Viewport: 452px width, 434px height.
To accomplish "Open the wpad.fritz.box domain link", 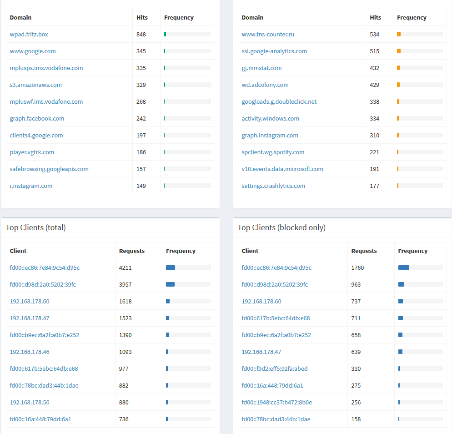I will [29, 34].
